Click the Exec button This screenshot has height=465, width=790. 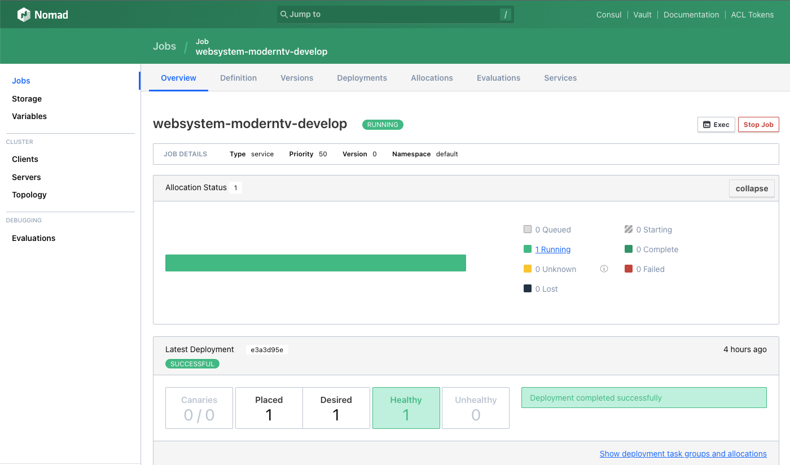716,125
